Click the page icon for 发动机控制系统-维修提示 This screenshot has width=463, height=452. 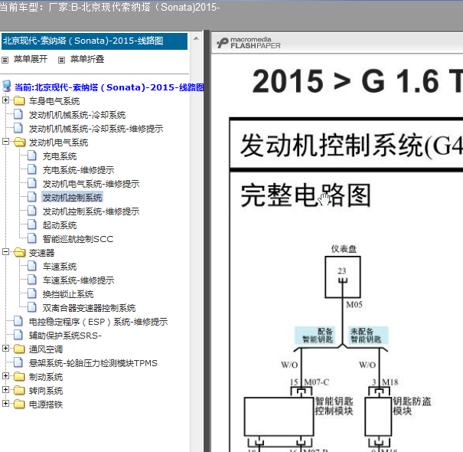tap(32, 211)
